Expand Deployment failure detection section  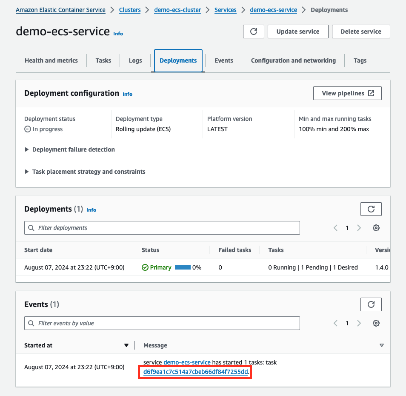(70, 150)
